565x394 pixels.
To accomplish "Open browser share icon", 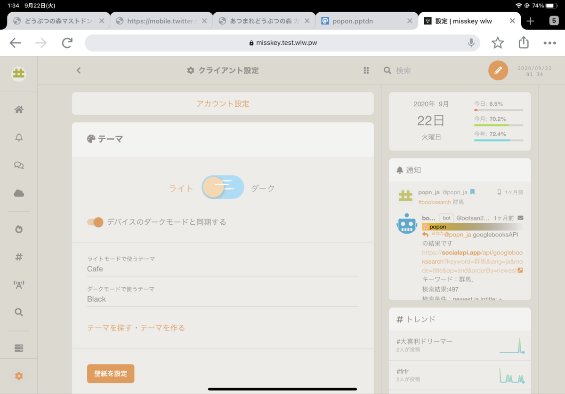I will (x=524, y=42).
